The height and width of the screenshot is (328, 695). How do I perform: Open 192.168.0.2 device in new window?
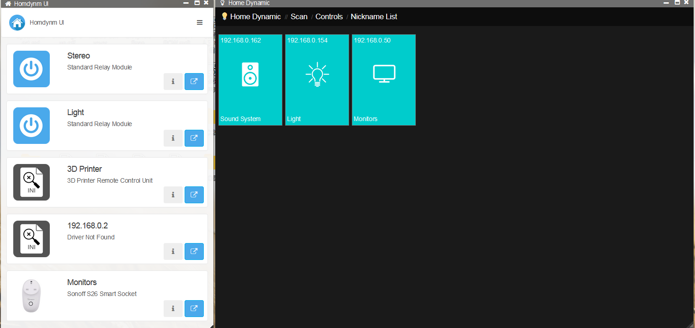point(194,252)
